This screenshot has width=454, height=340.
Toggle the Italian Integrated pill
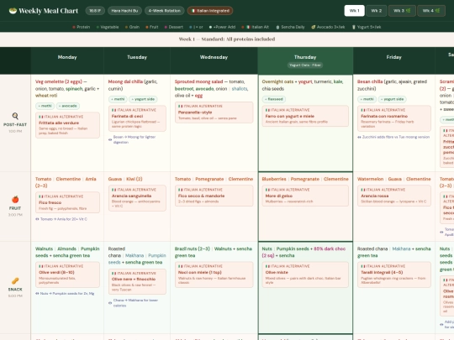pos(210,11)
